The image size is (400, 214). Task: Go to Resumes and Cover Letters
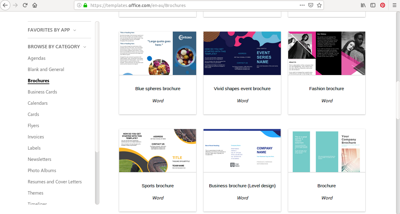tap(55, 182)
